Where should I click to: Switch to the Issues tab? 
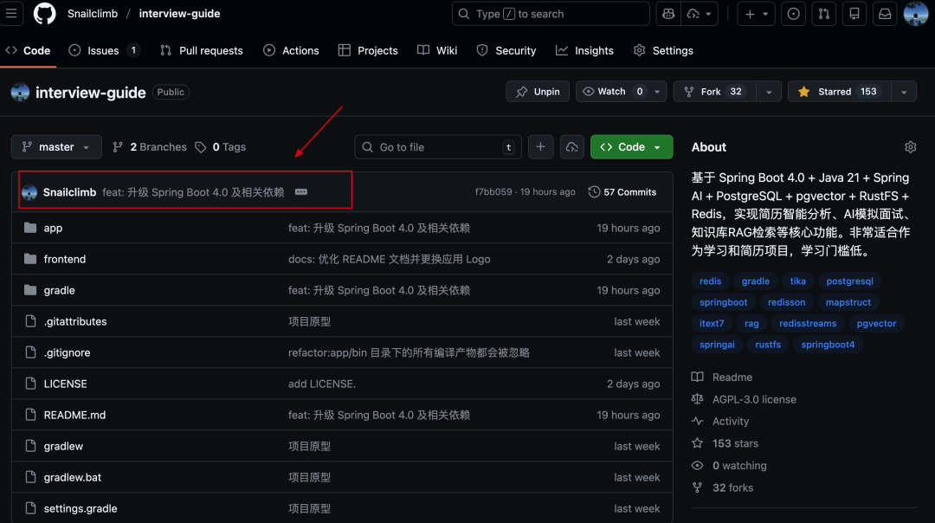(104, 51)
